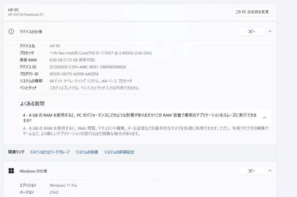The height and width of the screenshot is (197, 297).
Task: Click the Windows の仕様 section header text
Action: (33, 171)
